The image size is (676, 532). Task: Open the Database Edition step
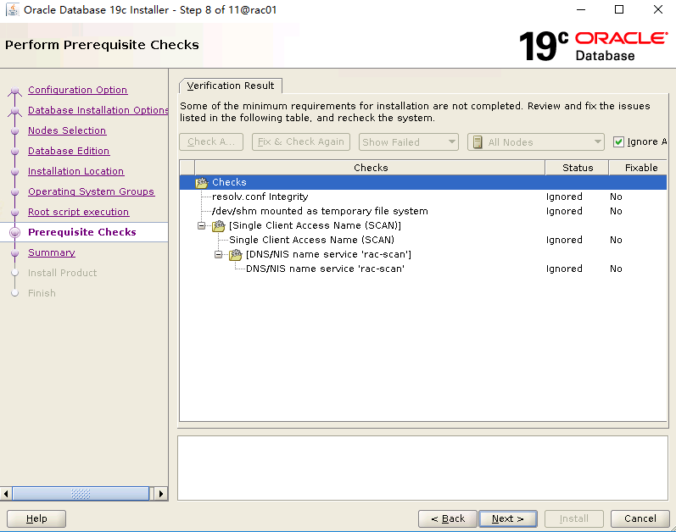(x=69, y=151)
